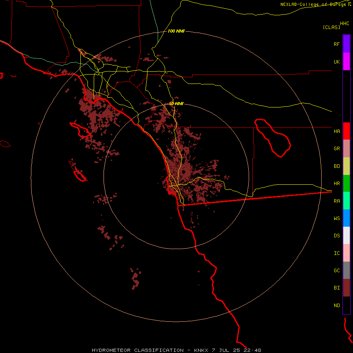
Task: Click the HYDROMETEOR CLASSIFICATION title text
Action: coord(138,350)
